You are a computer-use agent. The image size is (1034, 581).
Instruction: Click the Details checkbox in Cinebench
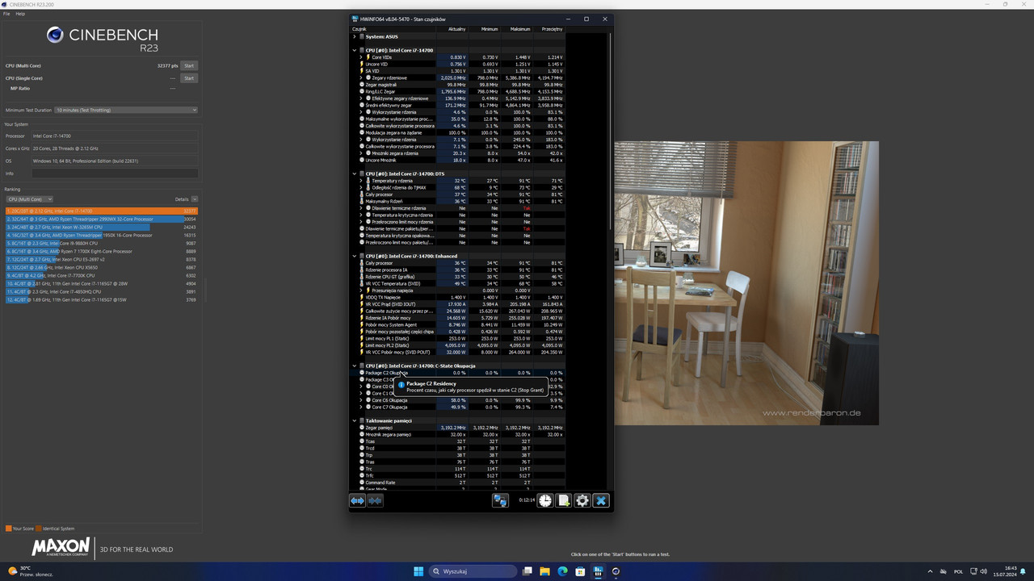pyautogui.click(x=195, y=199)
